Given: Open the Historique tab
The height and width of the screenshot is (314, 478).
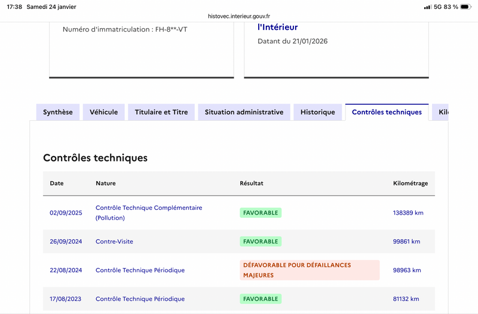Looking at the screenshot, I should [318, 112].
